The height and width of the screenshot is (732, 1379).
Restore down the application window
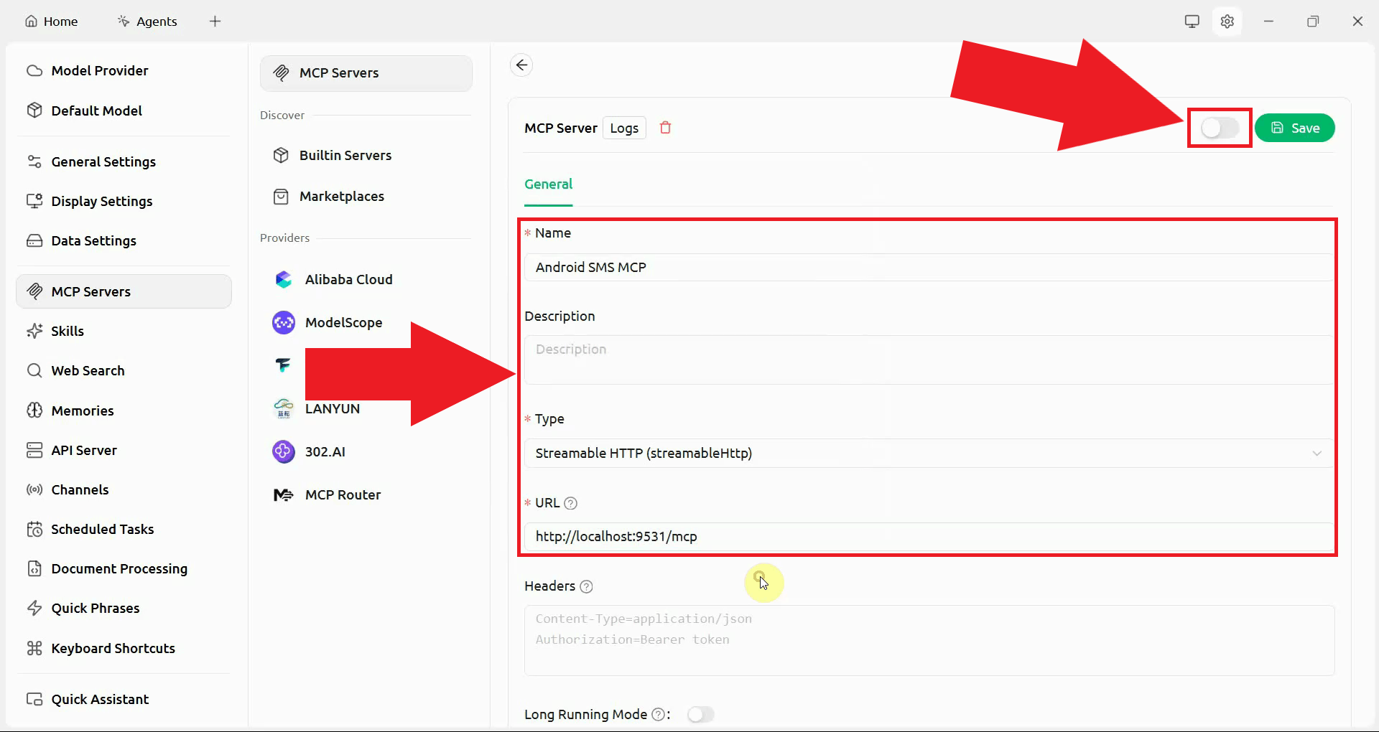tap(1313, 21)
